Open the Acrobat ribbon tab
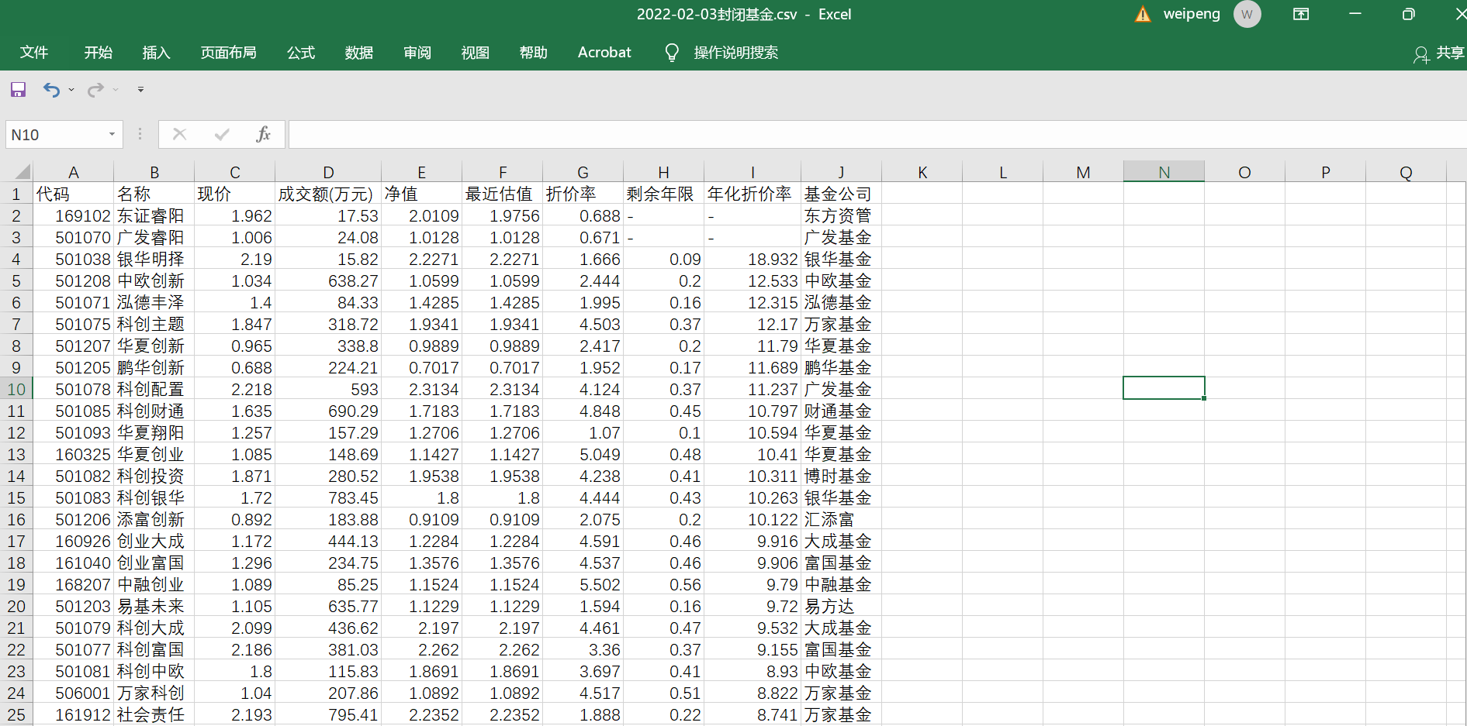The width and height of the screenshot is (1467, 726). click(x=604, y=53)
